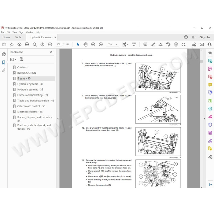The height and width of the screenshot is (214, 214).
Task: Open the Edit menu
Action: point(8,32)
